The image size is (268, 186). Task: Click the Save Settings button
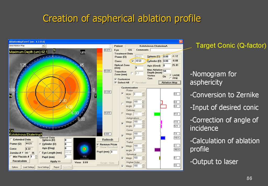43,167
